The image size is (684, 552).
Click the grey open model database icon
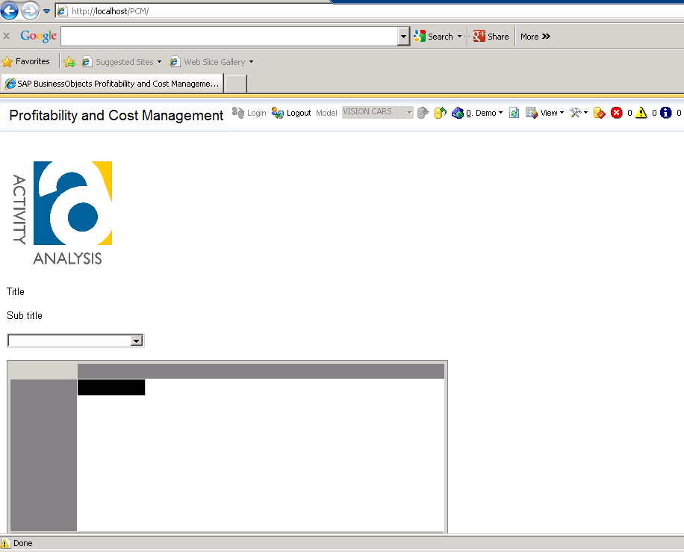click(423, 113)
